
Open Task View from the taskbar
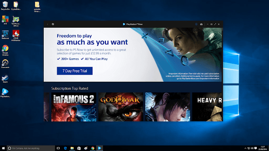[x=58, y=148]
